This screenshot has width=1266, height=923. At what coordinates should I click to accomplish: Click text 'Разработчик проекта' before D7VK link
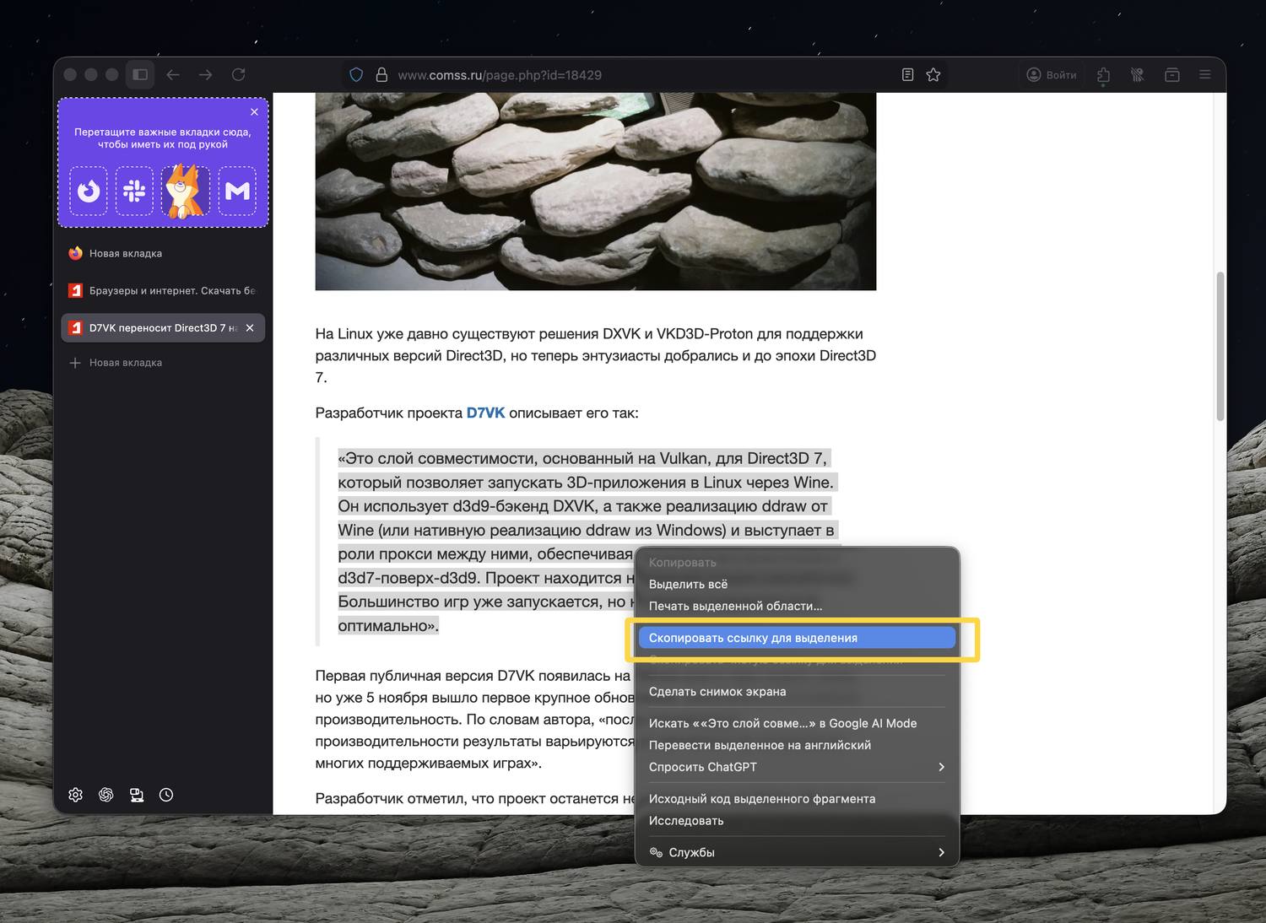pyautogui.click(x=389, y=413)
